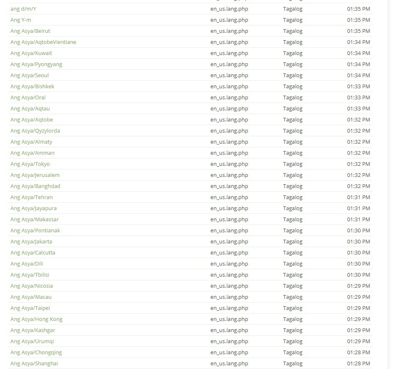Image resolution: width=395 pixels, height=369 pixels.
Task: Click the 'Ang Asya/Urumqi' link
Action: 32,341
